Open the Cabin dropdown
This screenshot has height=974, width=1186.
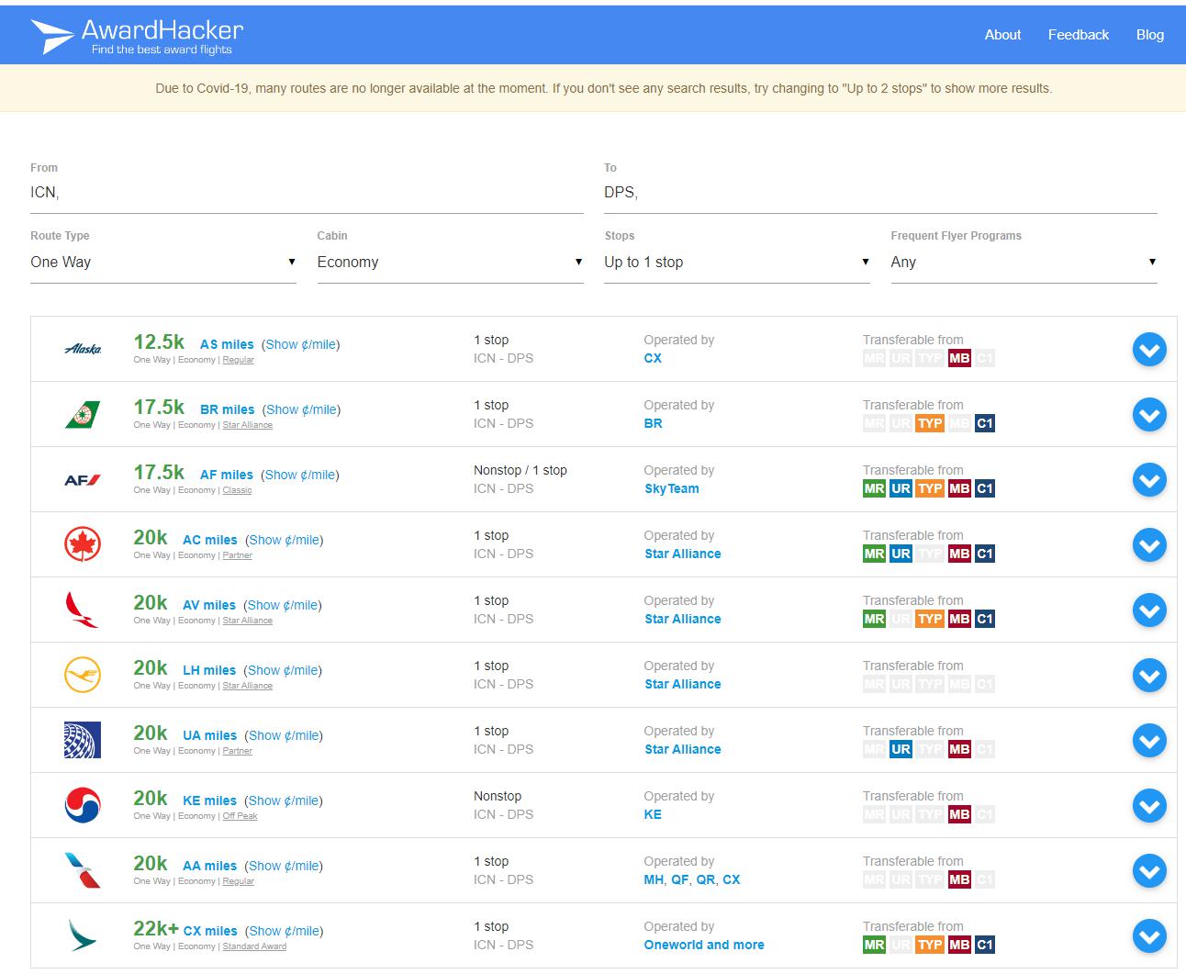tap(450, 263)
